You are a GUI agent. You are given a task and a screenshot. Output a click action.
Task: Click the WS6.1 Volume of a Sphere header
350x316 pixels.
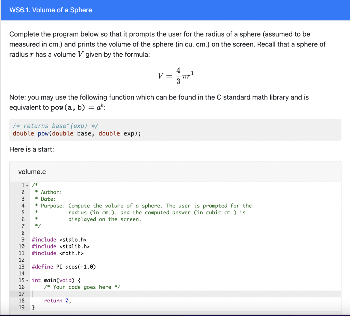coord(51,10)
